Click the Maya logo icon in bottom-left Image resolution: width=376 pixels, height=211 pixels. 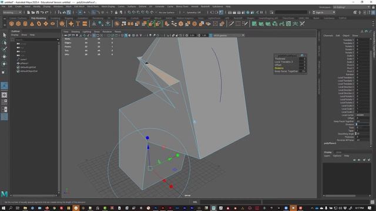point(4,194)
